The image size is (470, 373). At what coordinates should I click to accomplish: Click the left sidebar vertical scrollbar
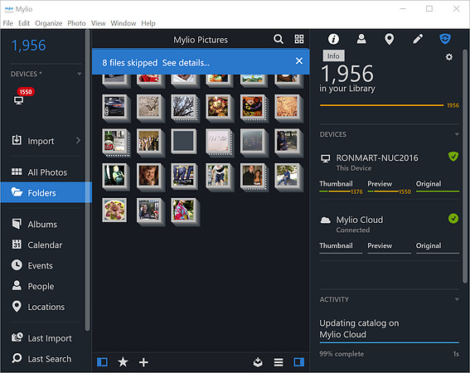point(88,180)
